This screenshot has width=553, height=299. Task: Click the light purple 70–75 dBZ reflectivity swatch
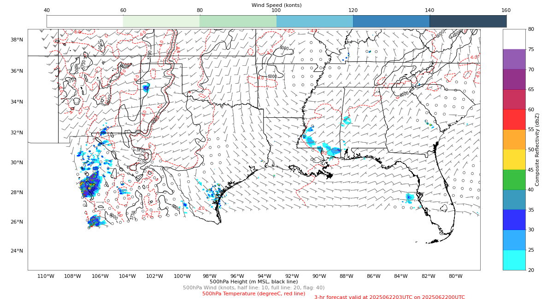pos(514,59)
